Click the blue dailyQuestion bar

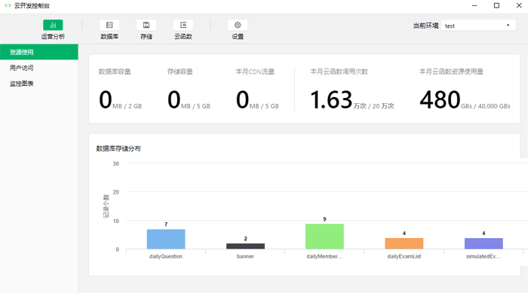[x=166, y=240]
